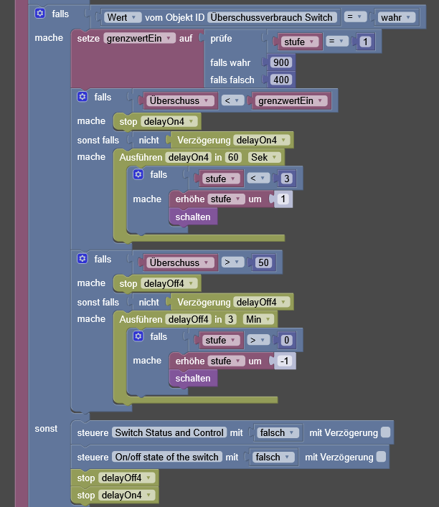Click the On/off state of the switch object ID

(167, 458)
